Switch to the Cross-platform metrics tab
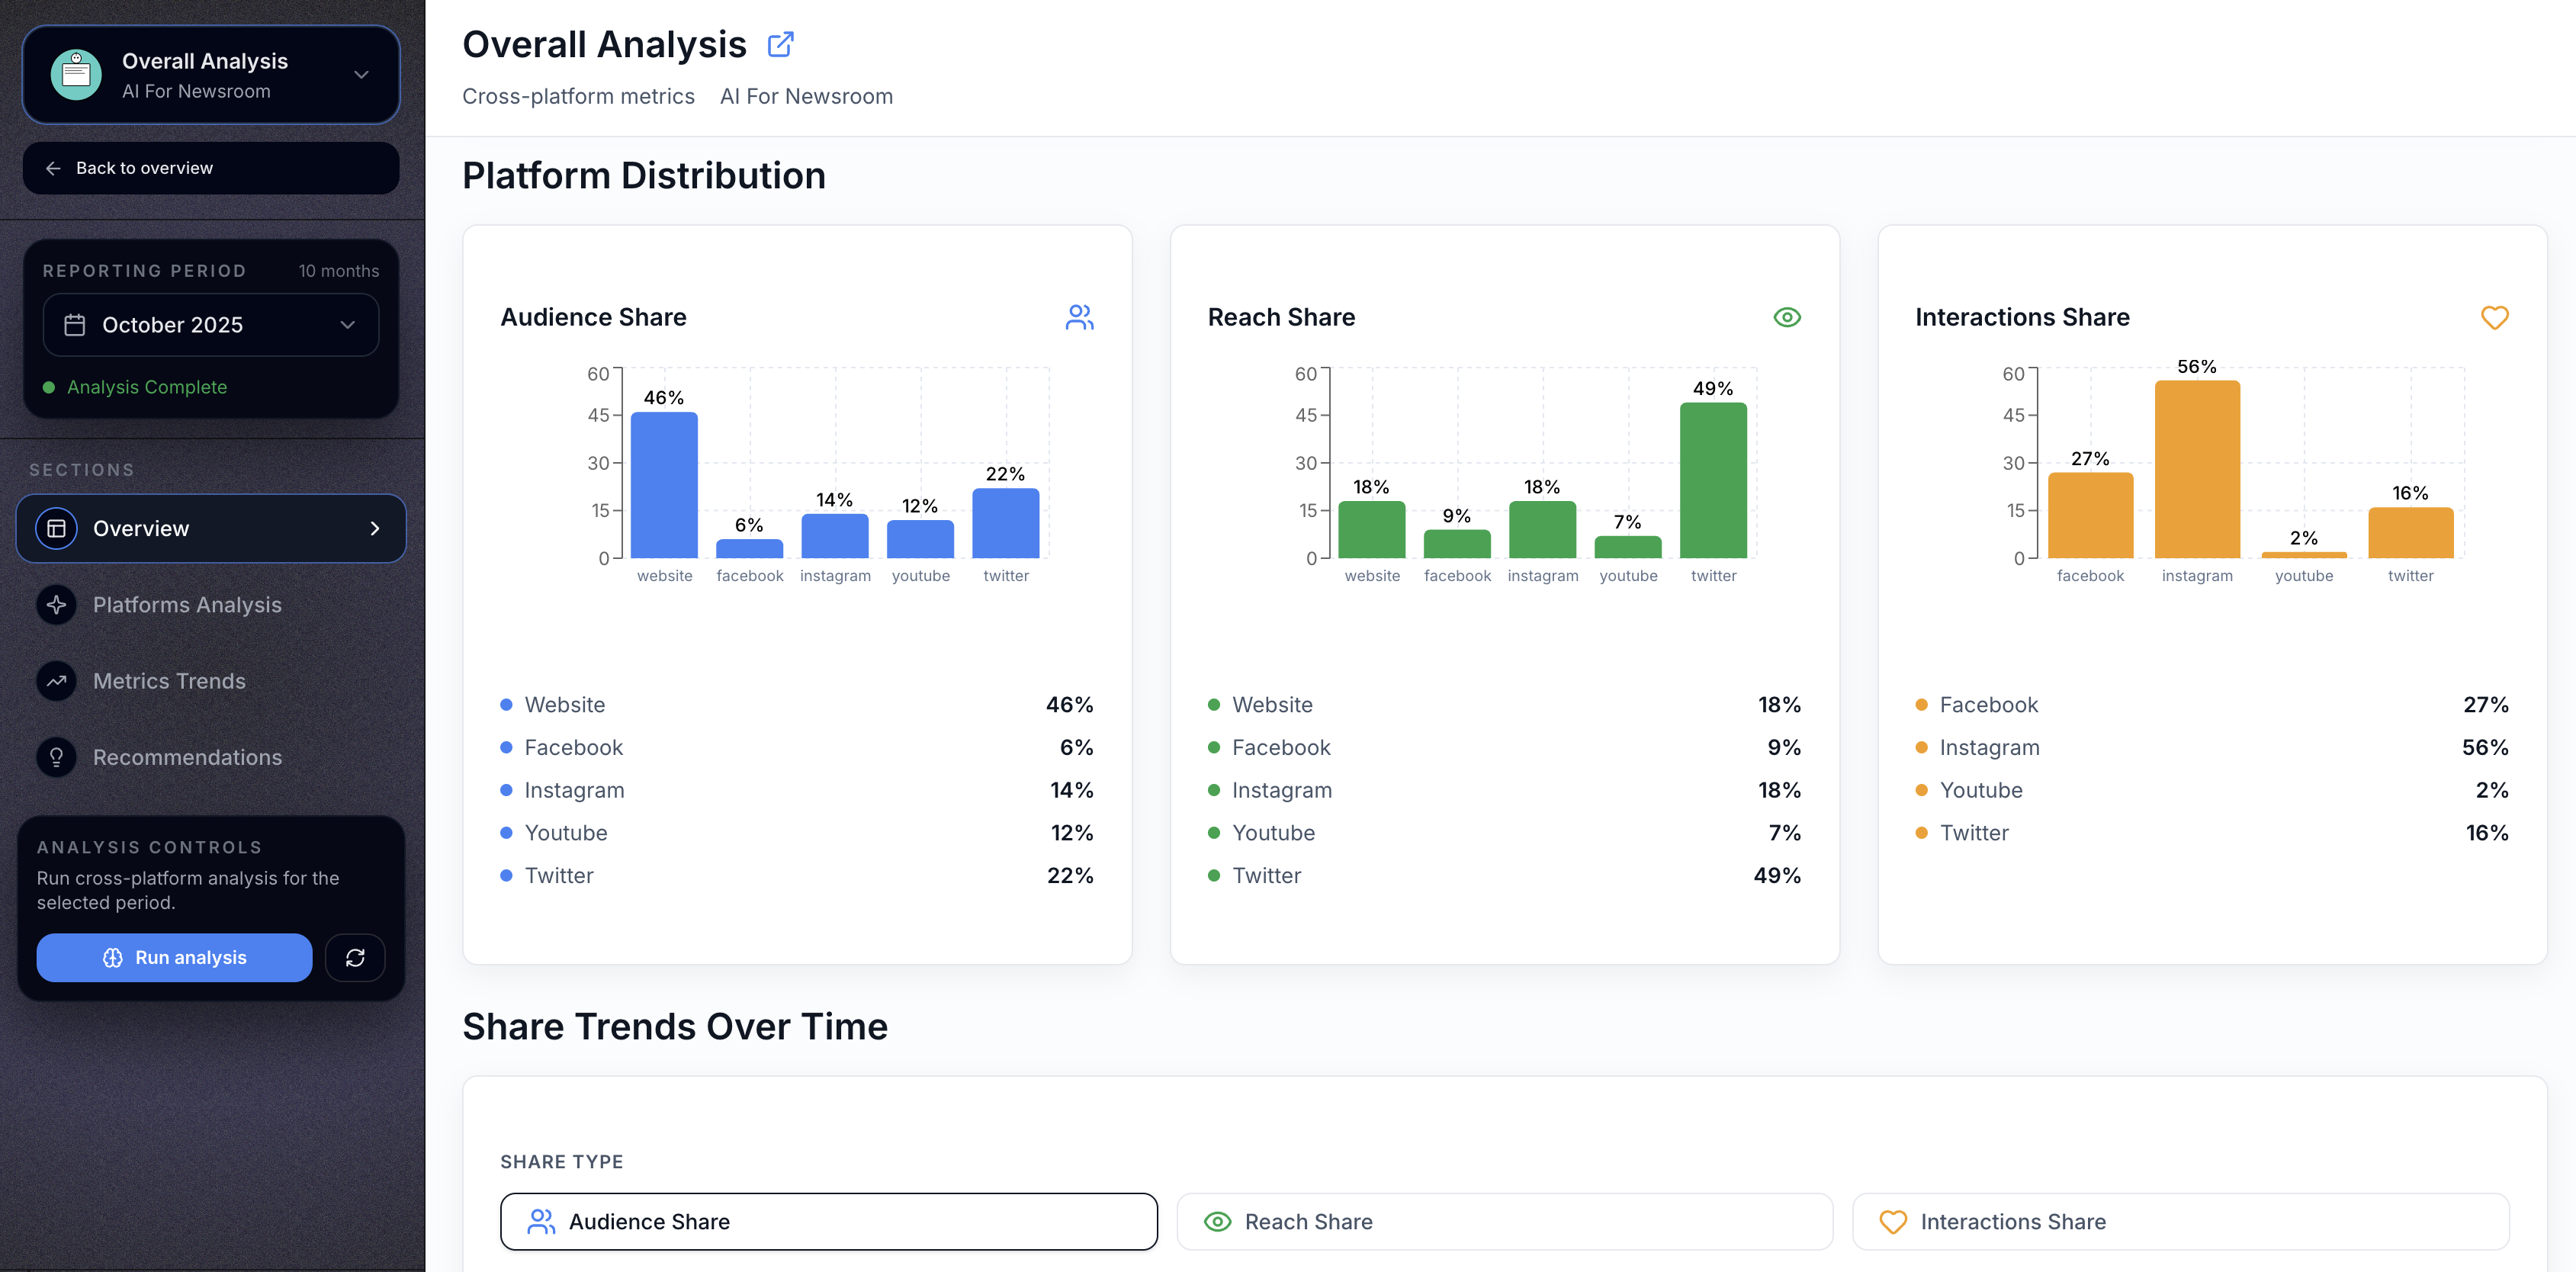The height and width of the screenshot is (1272, 2576). [578, 96]
